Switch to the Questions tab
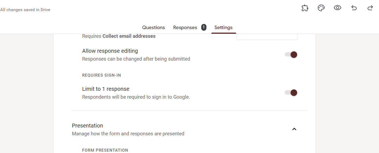This screenshot has width=379, height=153. pos(153,27)
